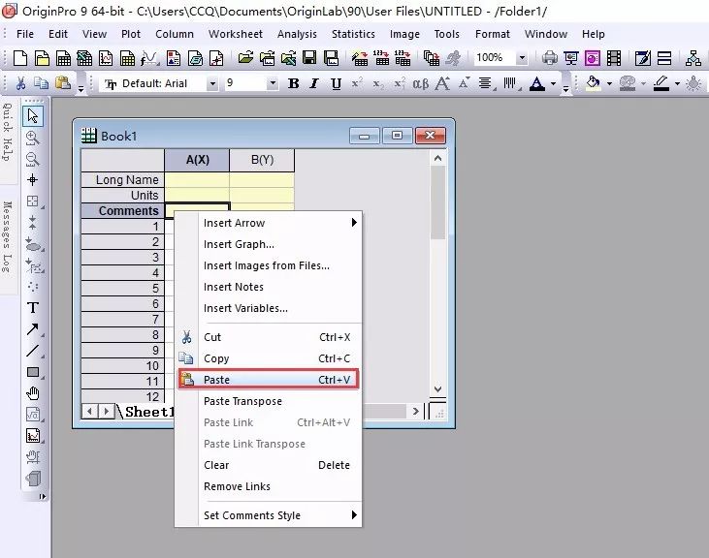Toggle subscript formatting

(378, 83)
